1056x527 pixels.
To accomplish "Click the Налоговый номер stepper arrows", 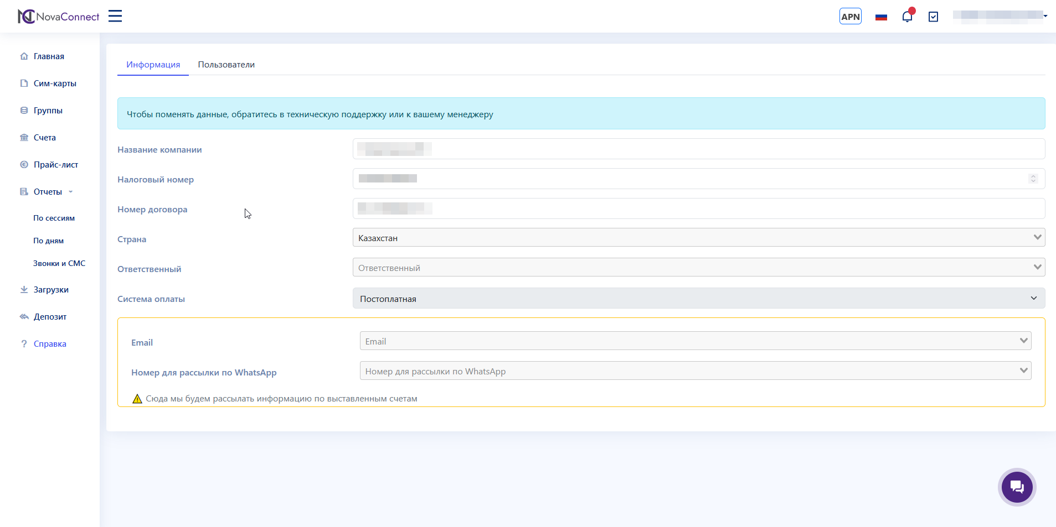I will (x=1033, y=179).
